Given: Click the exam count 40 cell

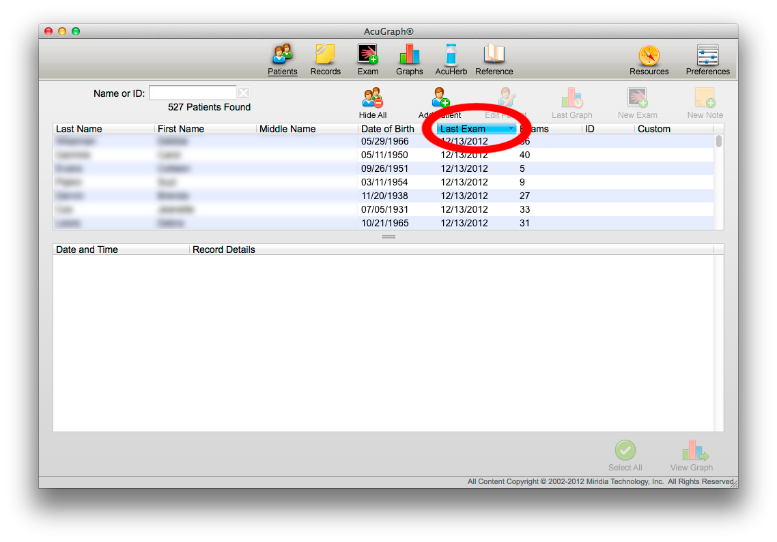Looking at the screenshot, I should pyautogui.click(x=525, y=155).
